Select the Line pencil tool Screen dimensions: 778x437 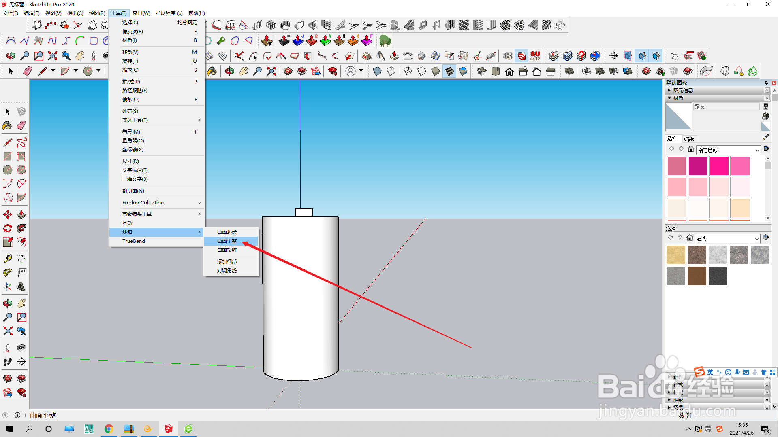(7, 142)
